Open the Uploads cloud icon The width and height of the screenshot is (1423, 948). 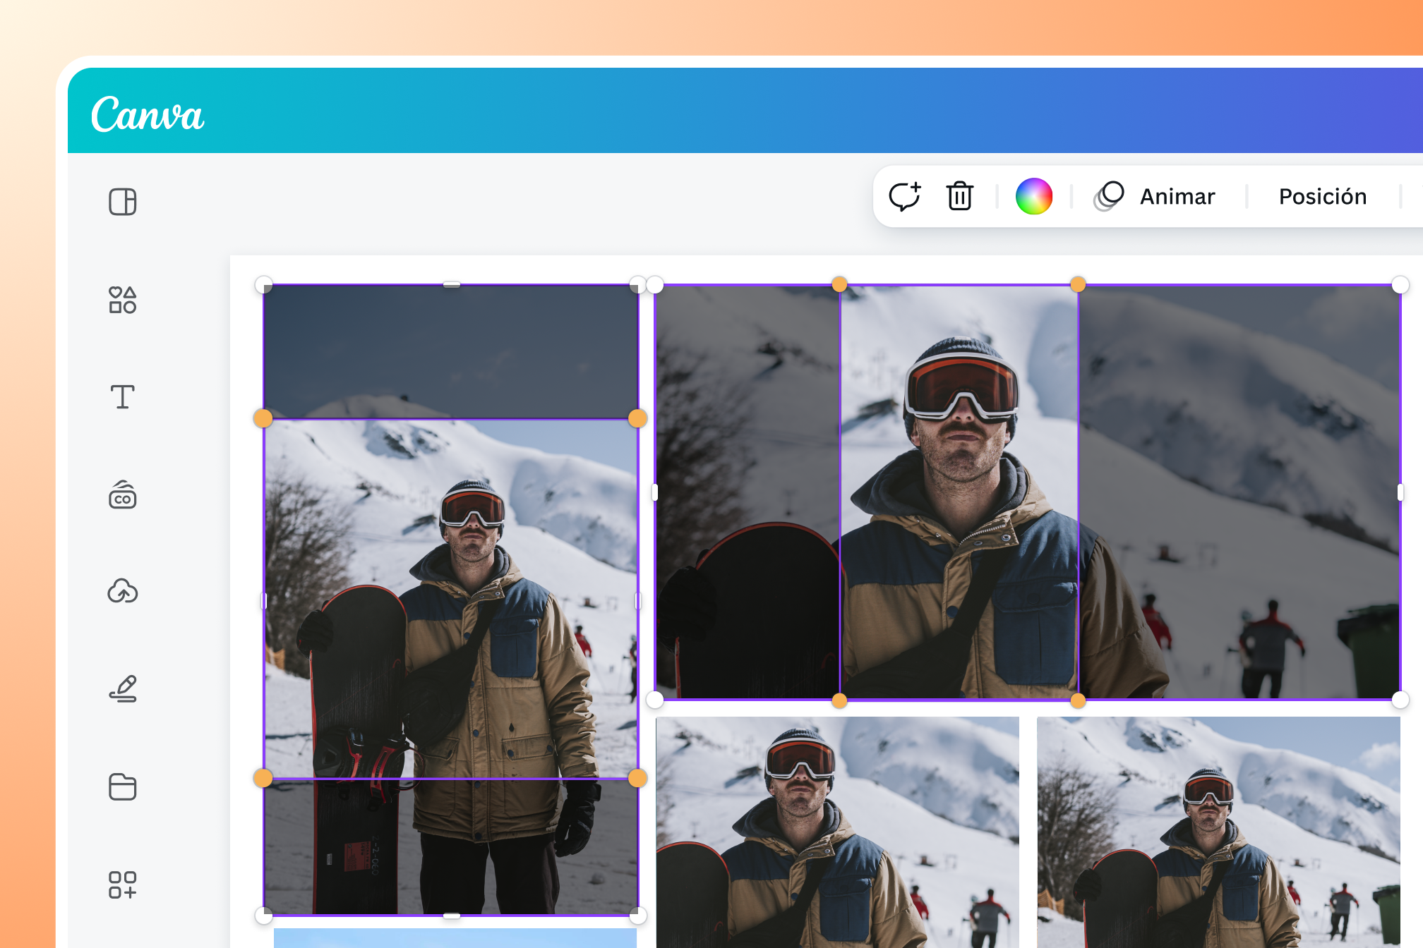click(x=123, y=591)
